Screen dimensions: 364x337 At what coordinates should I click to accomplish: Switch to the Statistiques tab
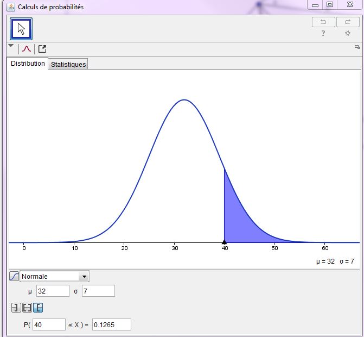(x=68, y=64)
